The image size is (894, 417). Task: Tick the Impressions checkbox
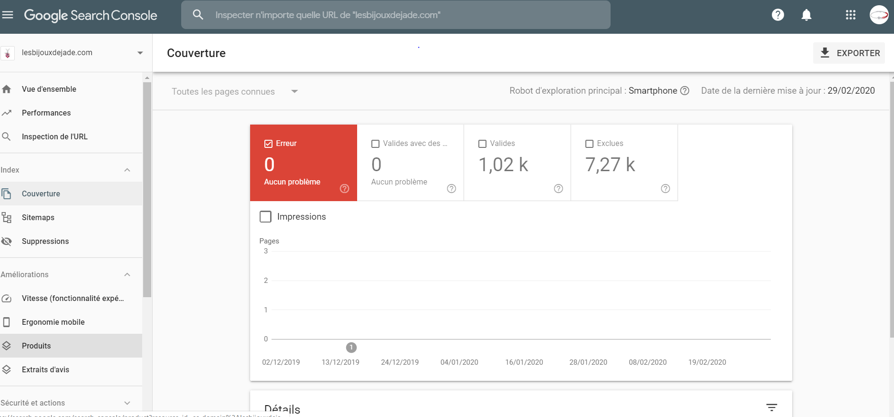265,217
